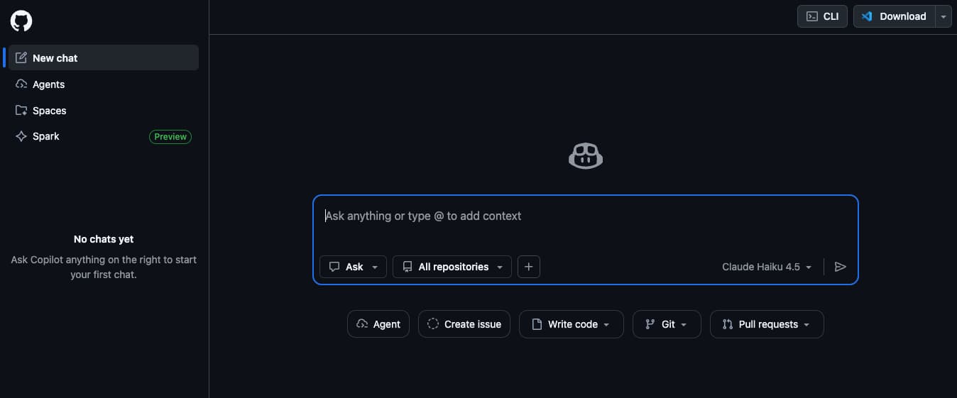957x398 pixels.
Task: Click the plus icon to attach context
Action: coord(529,267)
